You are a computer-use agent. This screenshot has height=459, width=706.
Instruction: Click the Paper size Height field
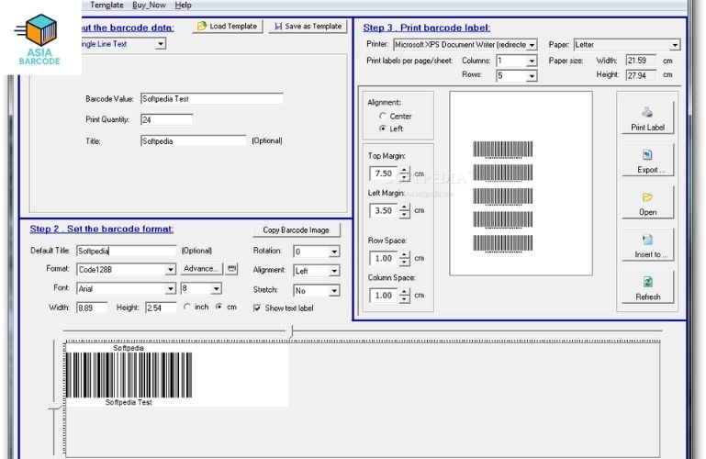(641, 75)
